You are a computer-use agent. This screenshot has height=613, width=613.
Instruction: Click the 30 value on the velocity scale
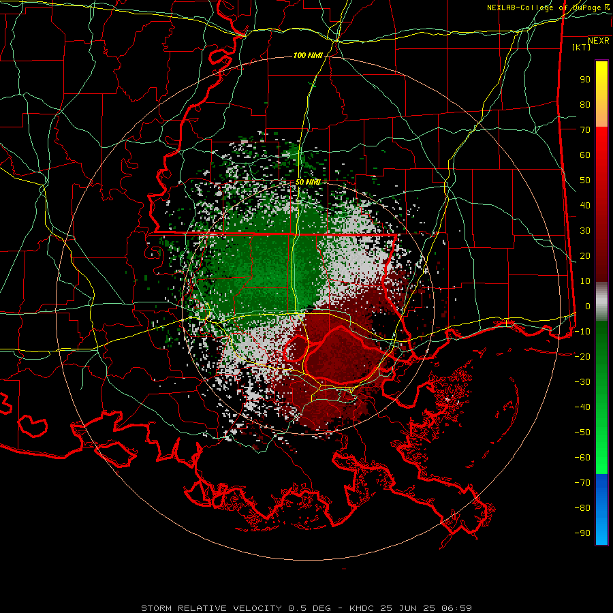pyautogui.click(x=585, y=231)
